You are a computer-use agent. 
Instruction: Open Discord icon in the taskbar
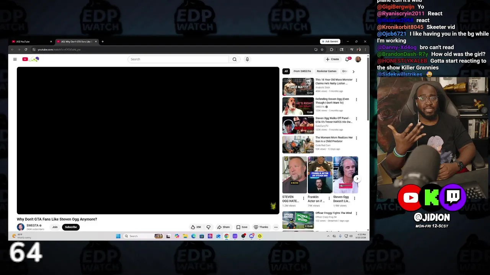pos(252,236)
